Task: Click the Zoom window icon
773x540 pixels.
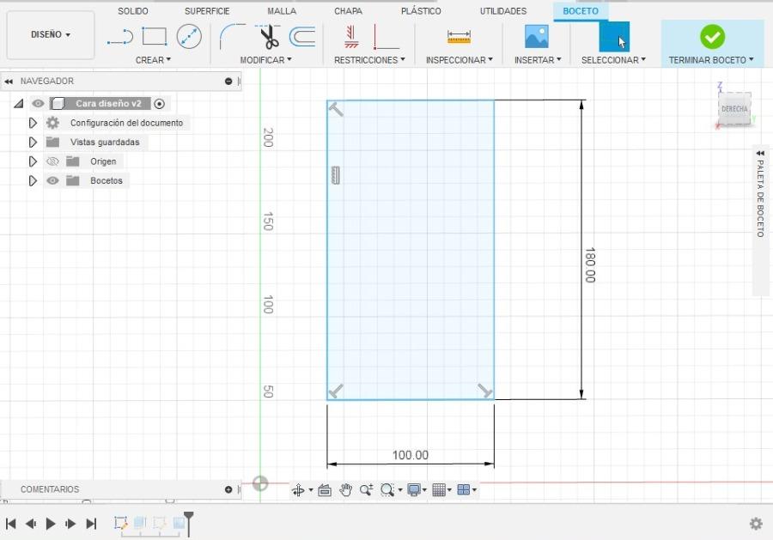Action: (387, 490)
